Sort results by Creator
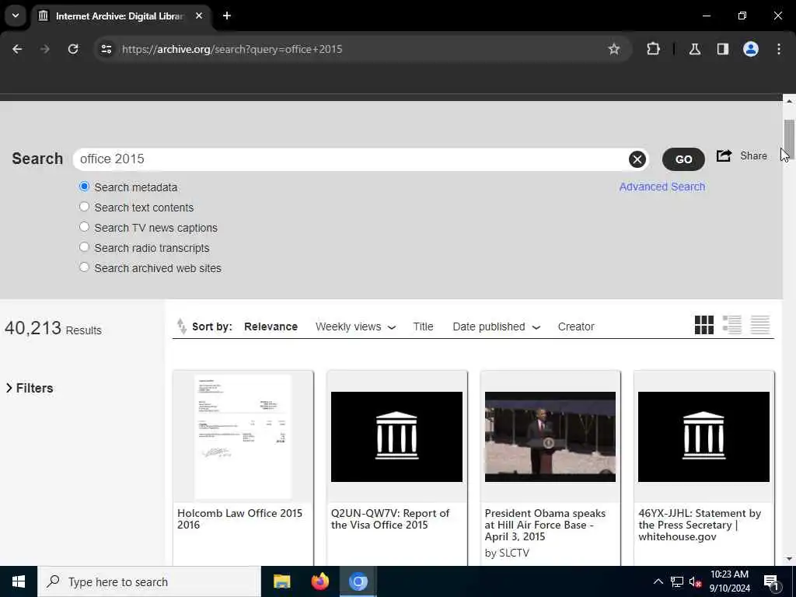This screenshot has width=796, height=597. point(576,326)
